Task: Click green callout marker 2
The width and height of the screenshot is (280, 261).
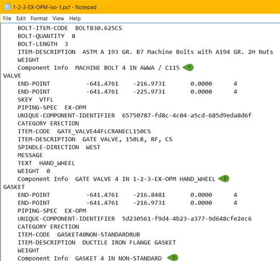Action: pos(224,178)
